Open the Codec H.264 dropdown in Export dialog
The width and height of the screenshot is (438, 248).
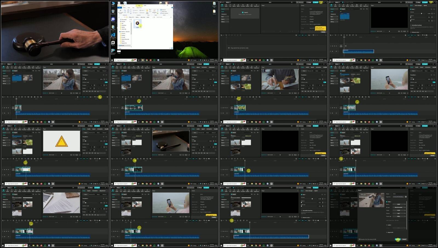pyautogui.click(x=399, y=210)
